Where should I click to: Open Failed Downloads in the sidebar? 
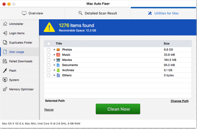tap(20, 61)
